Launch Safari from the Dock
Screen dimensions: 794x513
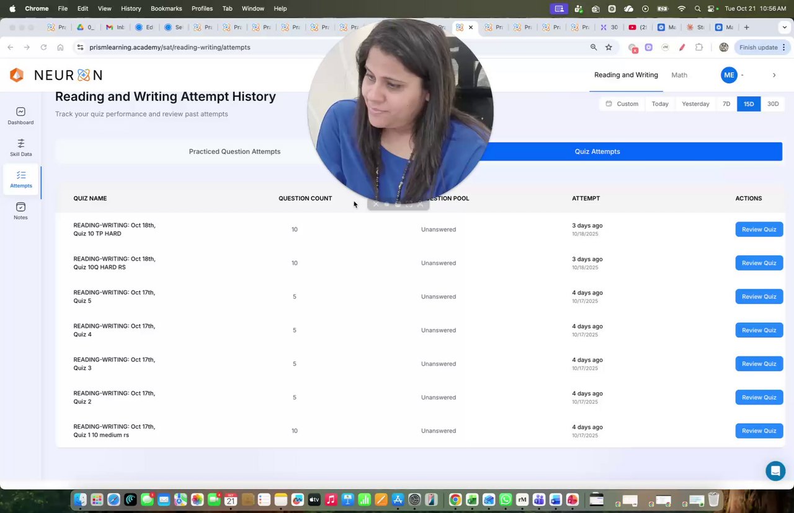114,499
